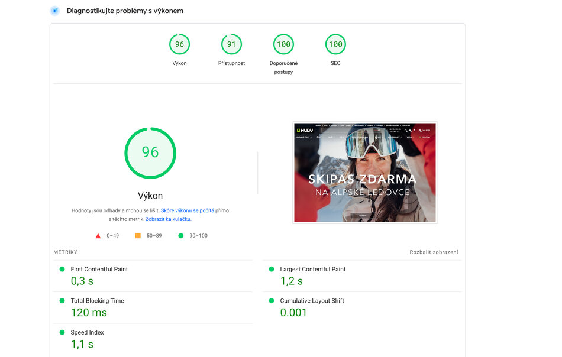Expand the metrics view via 'Rozbalit zobrazení'
This screenshot has height=357, width=562.
click(x=434, y=252)
